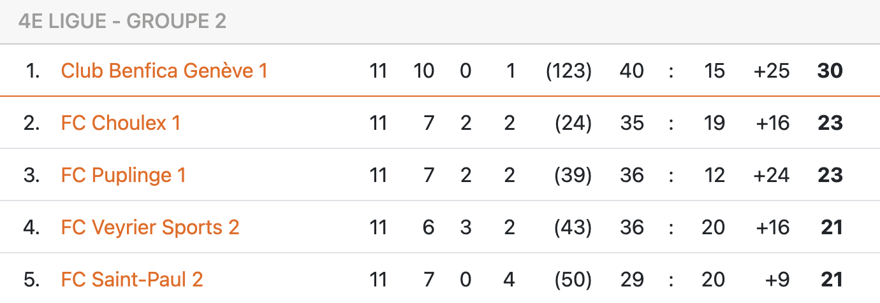
Task: Click the FC Puplinge 1 link
Action: pos(123,175)
